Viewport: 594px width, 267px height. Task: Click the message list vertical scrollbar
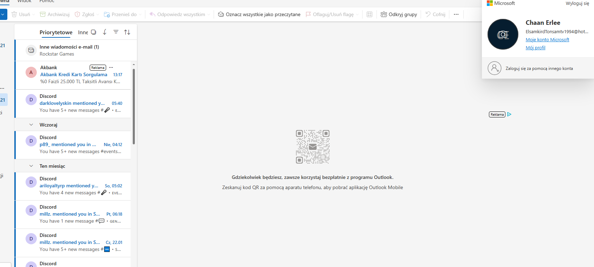[134, 107]
